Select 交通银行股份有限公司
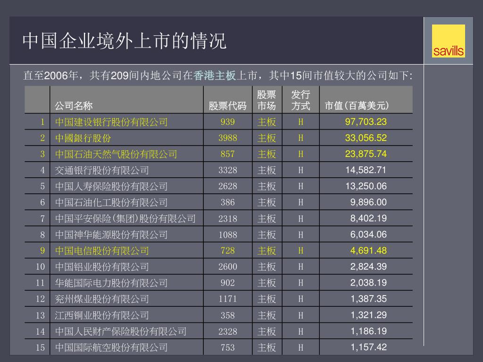The width and height of the screenshot is (483, 362). (x=102, y=170)
